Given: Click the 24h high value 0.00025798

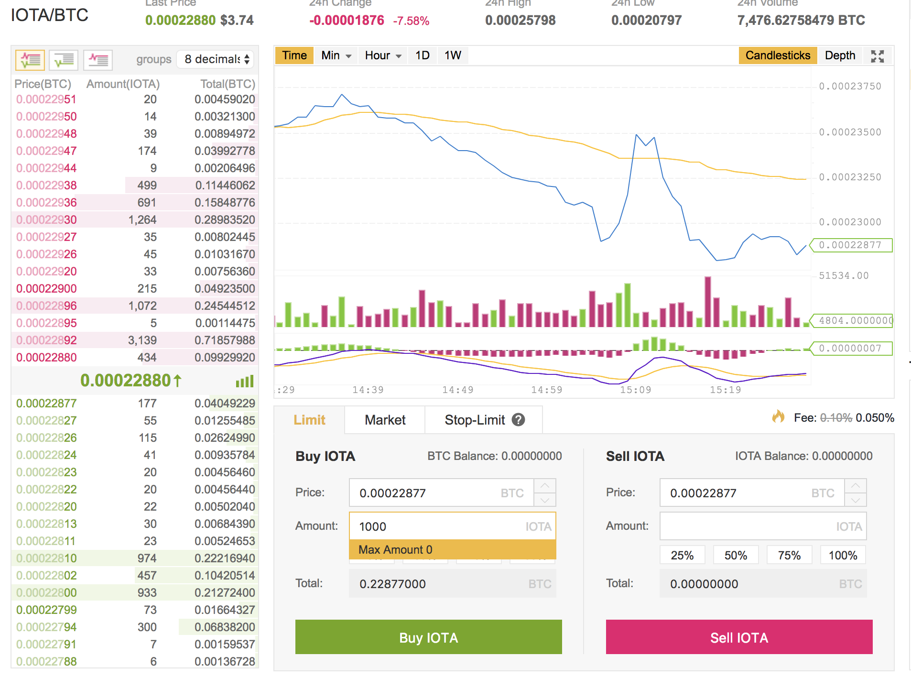Looking at the screenshot, I should 521,21.
